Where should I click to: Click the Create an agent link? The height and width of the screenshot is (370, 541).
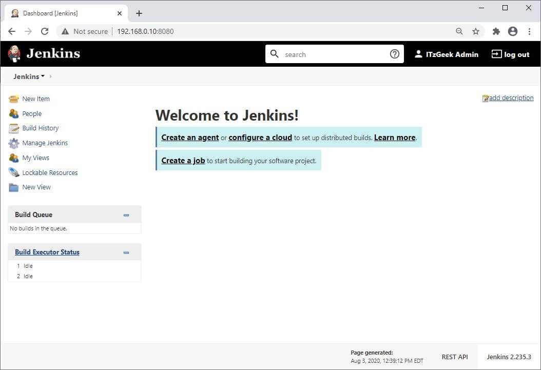click(x=190, y=138)
